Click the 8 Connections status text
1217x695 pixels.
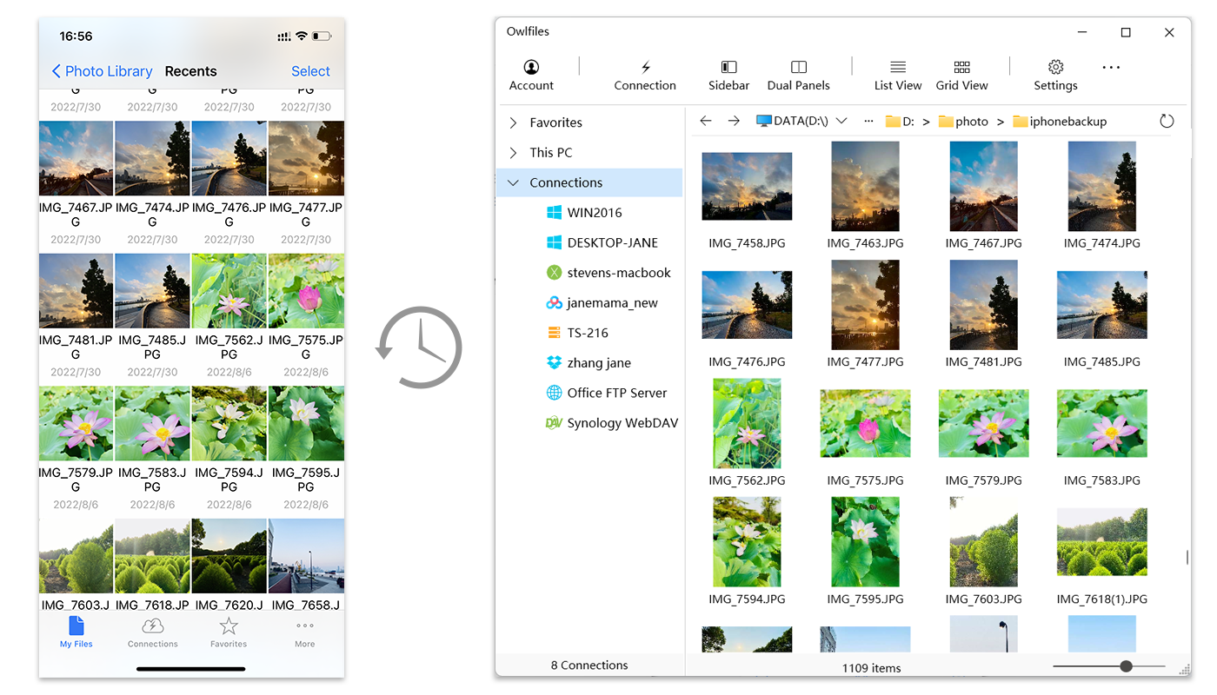(x=589, y=665)
